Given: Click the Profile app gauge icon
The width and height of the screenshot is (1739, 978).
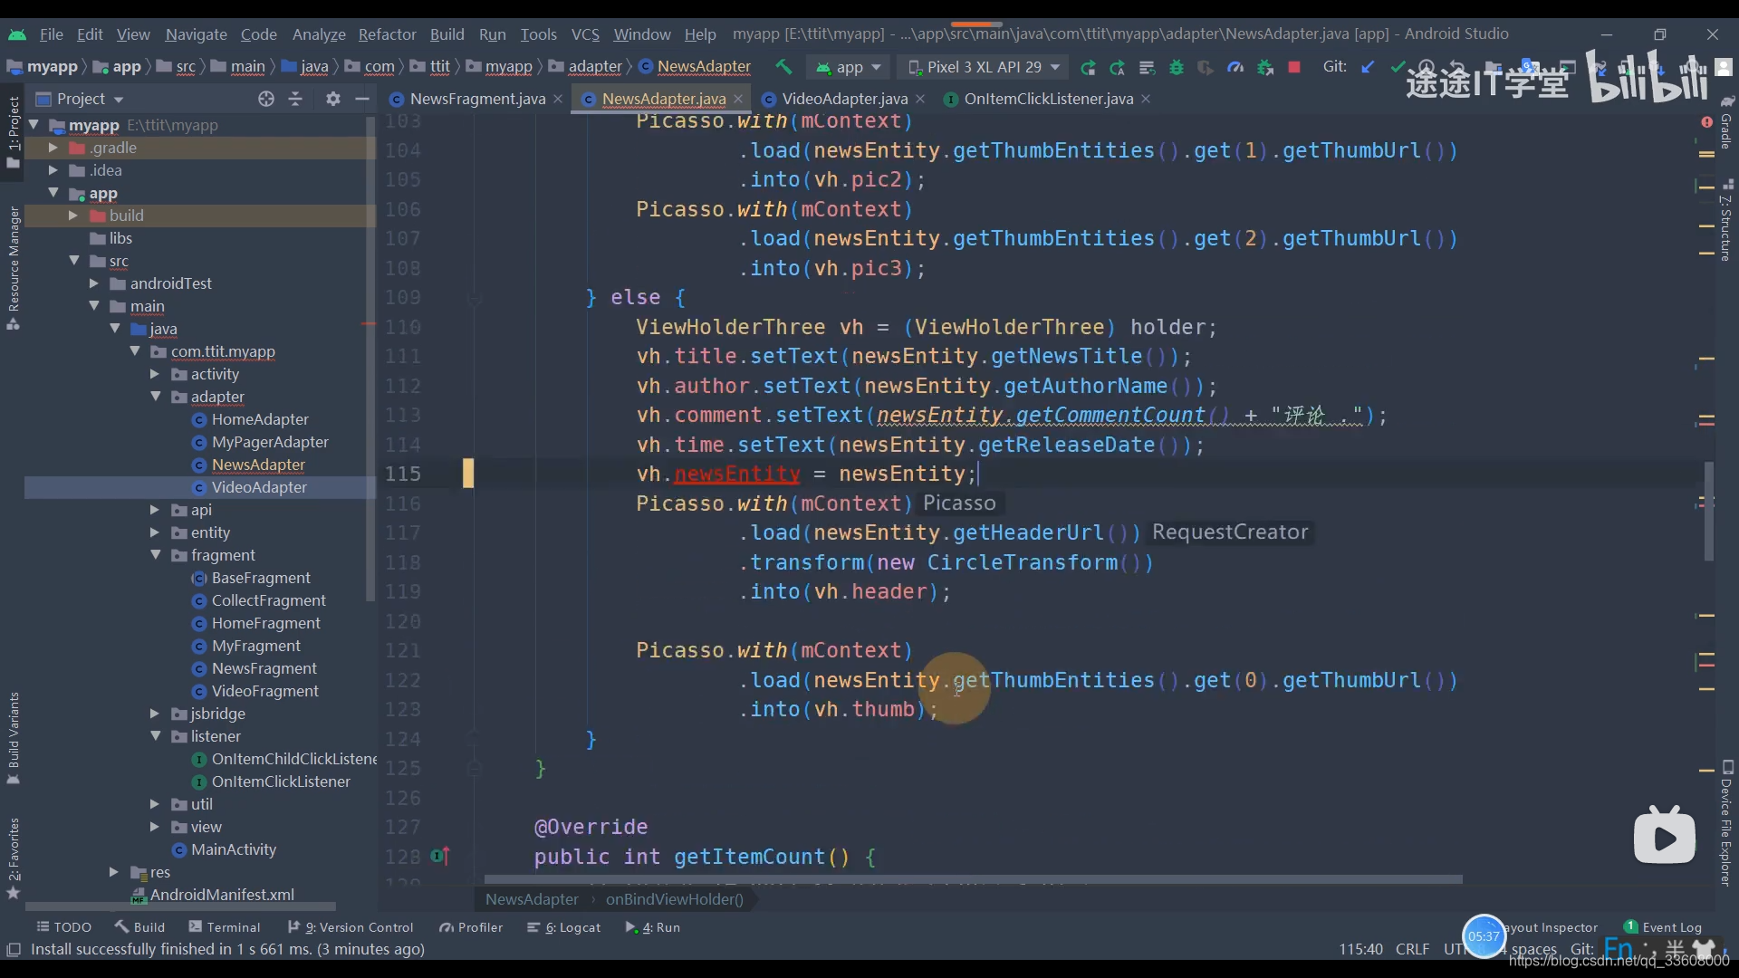Looking at the screenshot, I should point(1235,67).
